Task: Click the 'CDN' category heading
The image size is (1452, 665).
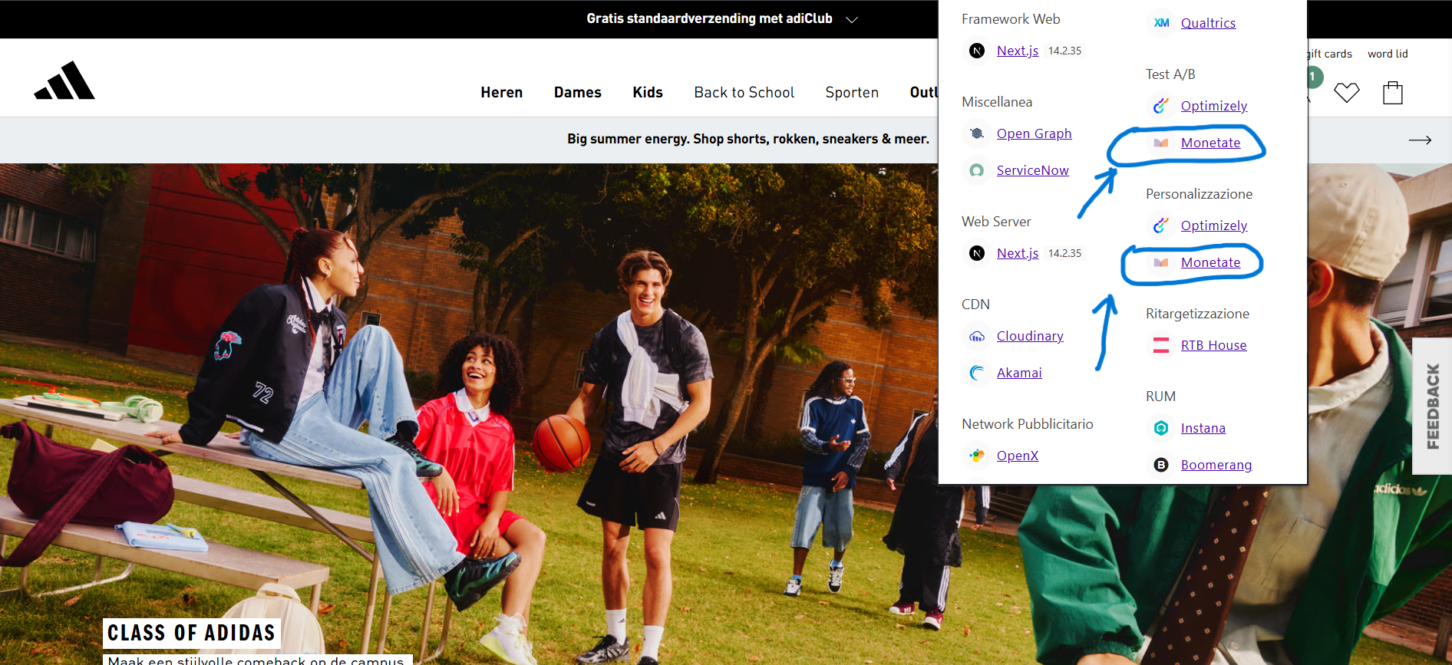Action: pos(975,305)
